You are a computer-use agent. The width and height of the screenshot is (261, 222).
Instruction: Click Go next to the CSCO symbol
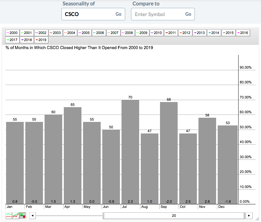(x=118, y=14)
